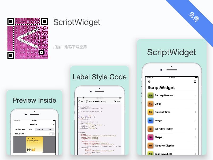Viewport: 213px width, 160px height.
Task: Click the 扫描二维码下载应用 caption
Action: (x=70, y=47)
